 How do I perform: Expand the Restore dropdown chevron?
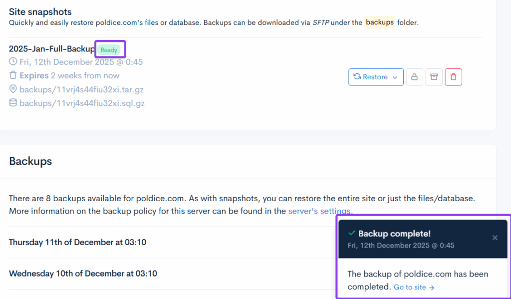coord(395,77)
